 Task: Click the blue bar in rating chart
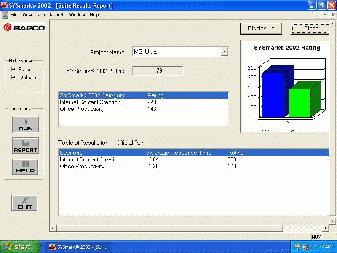click(x=273, y=95)
